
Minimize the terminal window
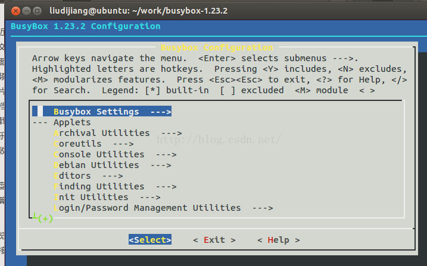coord(26,11)
